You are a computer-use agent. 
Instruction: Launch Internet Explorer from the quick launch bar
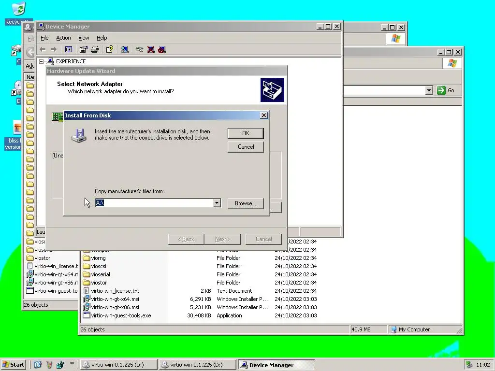tap(38, 365)
